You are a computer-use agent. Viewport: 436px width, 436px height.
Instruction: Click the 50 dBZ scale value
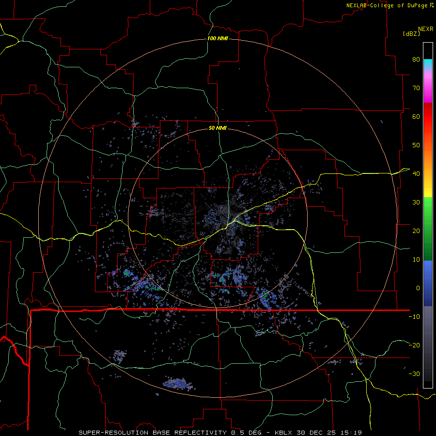[416, 145]
